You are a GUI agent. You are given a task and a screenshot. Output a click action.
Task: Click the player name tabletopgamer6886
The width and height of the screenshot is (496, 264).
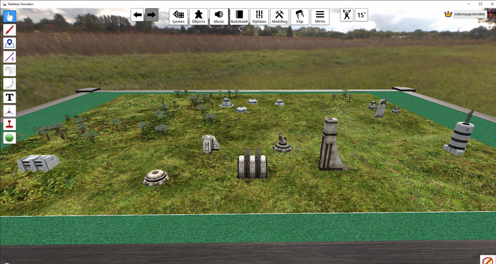[470, 15]
